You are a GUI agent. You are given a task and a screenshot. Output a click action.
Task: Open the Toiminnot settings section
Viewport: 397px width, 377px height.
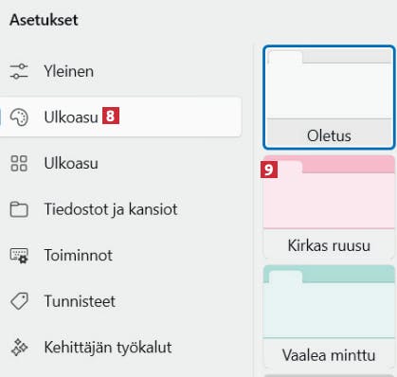(120, 256)
